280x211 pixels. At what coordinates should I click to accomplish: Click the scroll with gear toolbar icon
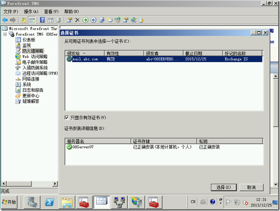(101, 20)
